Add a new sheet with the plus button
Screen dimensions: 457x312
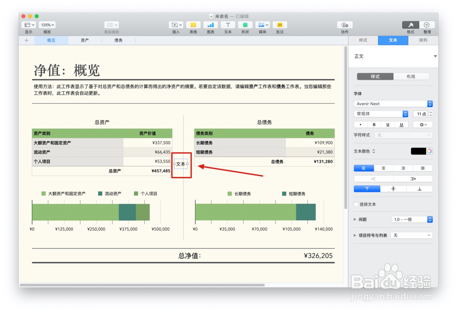click(26, 40)
